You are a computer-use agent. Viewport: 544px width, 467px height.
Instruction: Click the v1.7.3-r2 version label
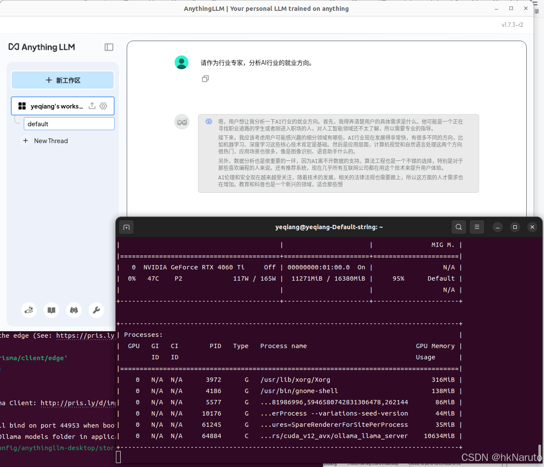(512, 25)
